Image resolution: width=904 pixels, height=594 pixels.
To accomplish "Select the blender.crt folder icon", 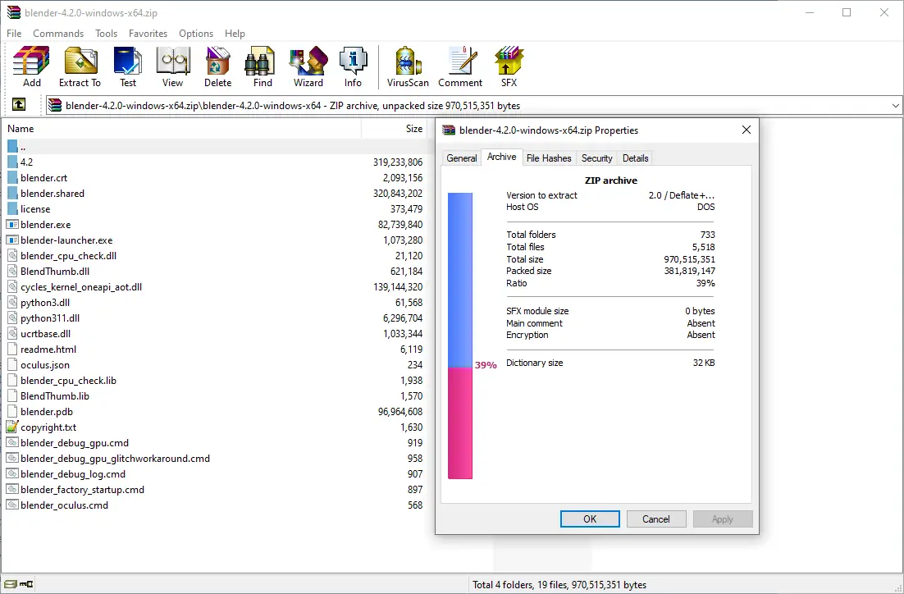I will tap(12, 177).
